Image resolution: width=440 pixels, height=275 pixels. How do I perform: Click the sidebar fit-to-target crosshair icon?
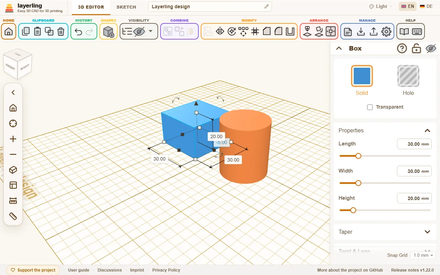[x=13, y=123]
